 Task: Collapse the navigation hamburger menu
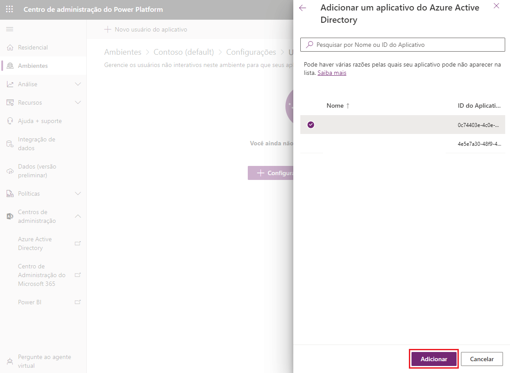pyautogui.click(x=10, y=29)
